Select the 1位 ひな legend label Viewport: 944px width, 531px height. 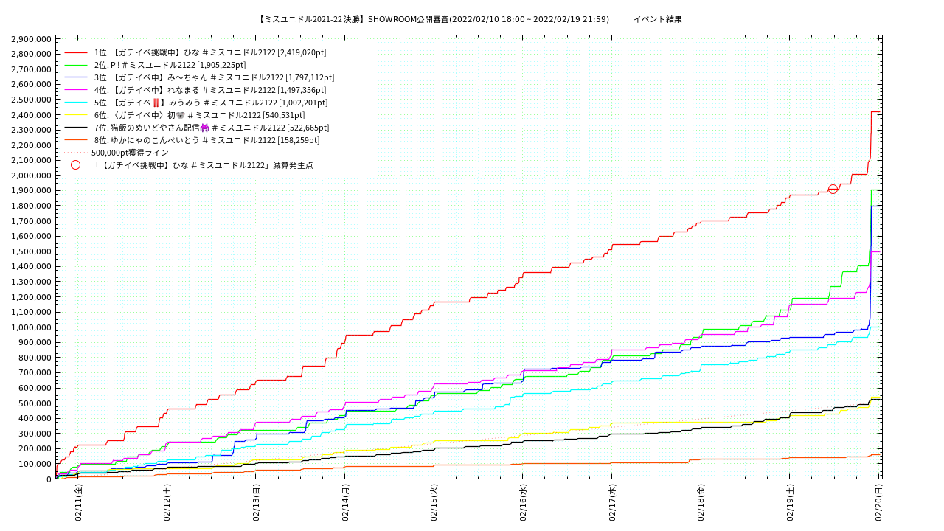tap(210, 52)
